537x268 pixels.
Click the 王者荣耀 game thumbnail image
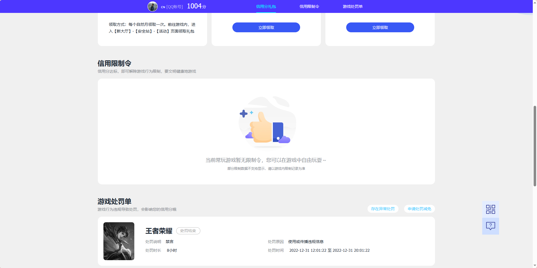tap(119, 241)
